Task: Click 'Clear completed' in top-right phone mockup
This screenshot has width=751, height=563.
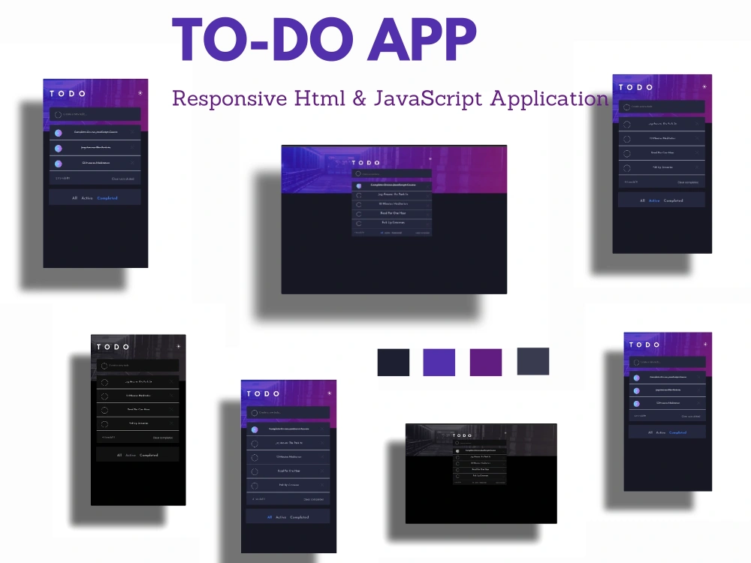Action: 688,182
